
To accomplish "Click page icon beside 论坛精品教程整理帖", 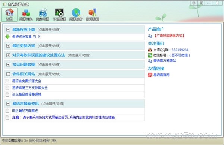I will tap(7, 94).
